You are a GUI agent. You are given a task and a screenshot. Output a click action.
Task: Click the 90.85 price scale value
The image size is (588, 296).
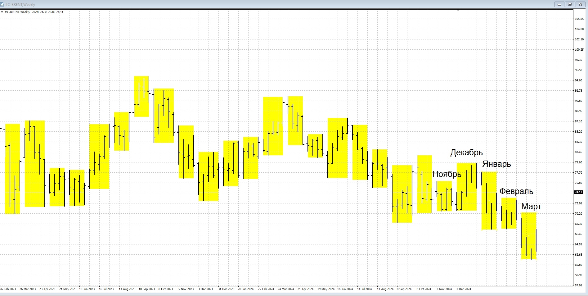[578, 101]
